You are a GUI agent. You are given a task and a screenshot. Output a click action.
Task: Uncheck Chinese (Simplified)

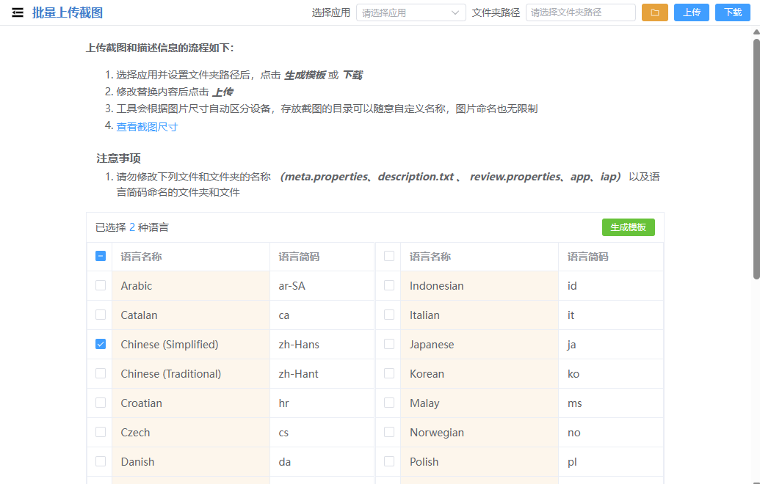click(100, 343)
